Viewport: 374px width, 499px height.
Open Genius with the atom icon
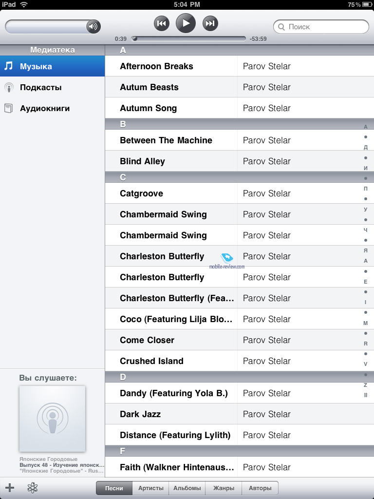click(x=33, y=488)
